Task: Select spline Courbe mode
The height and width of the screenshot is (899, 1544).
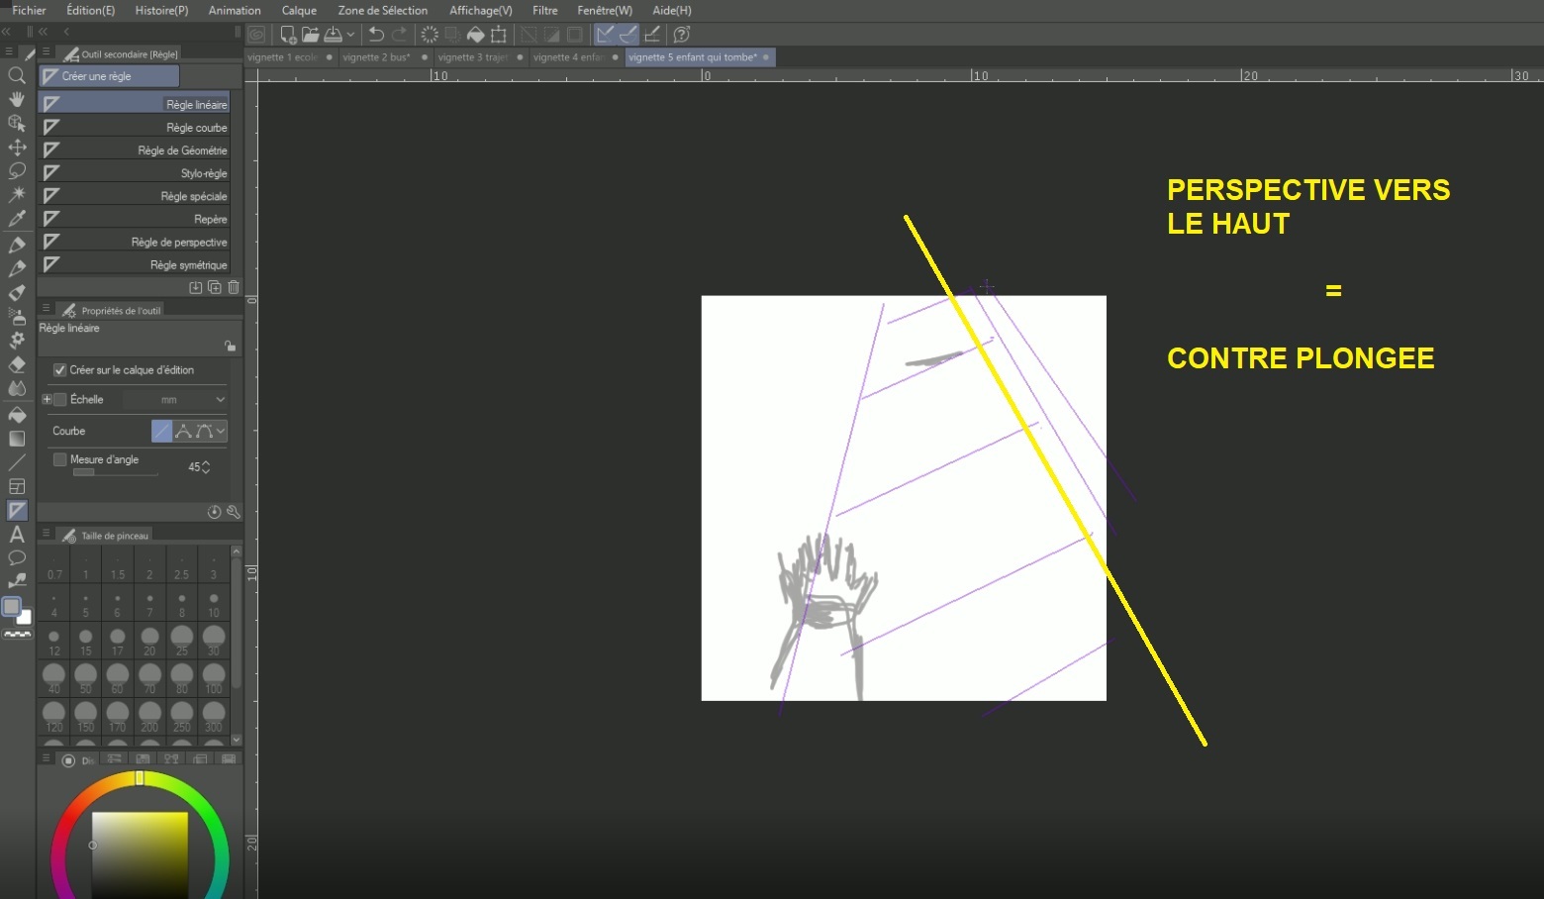Action: pyautogui.click(x=183, y=431)
